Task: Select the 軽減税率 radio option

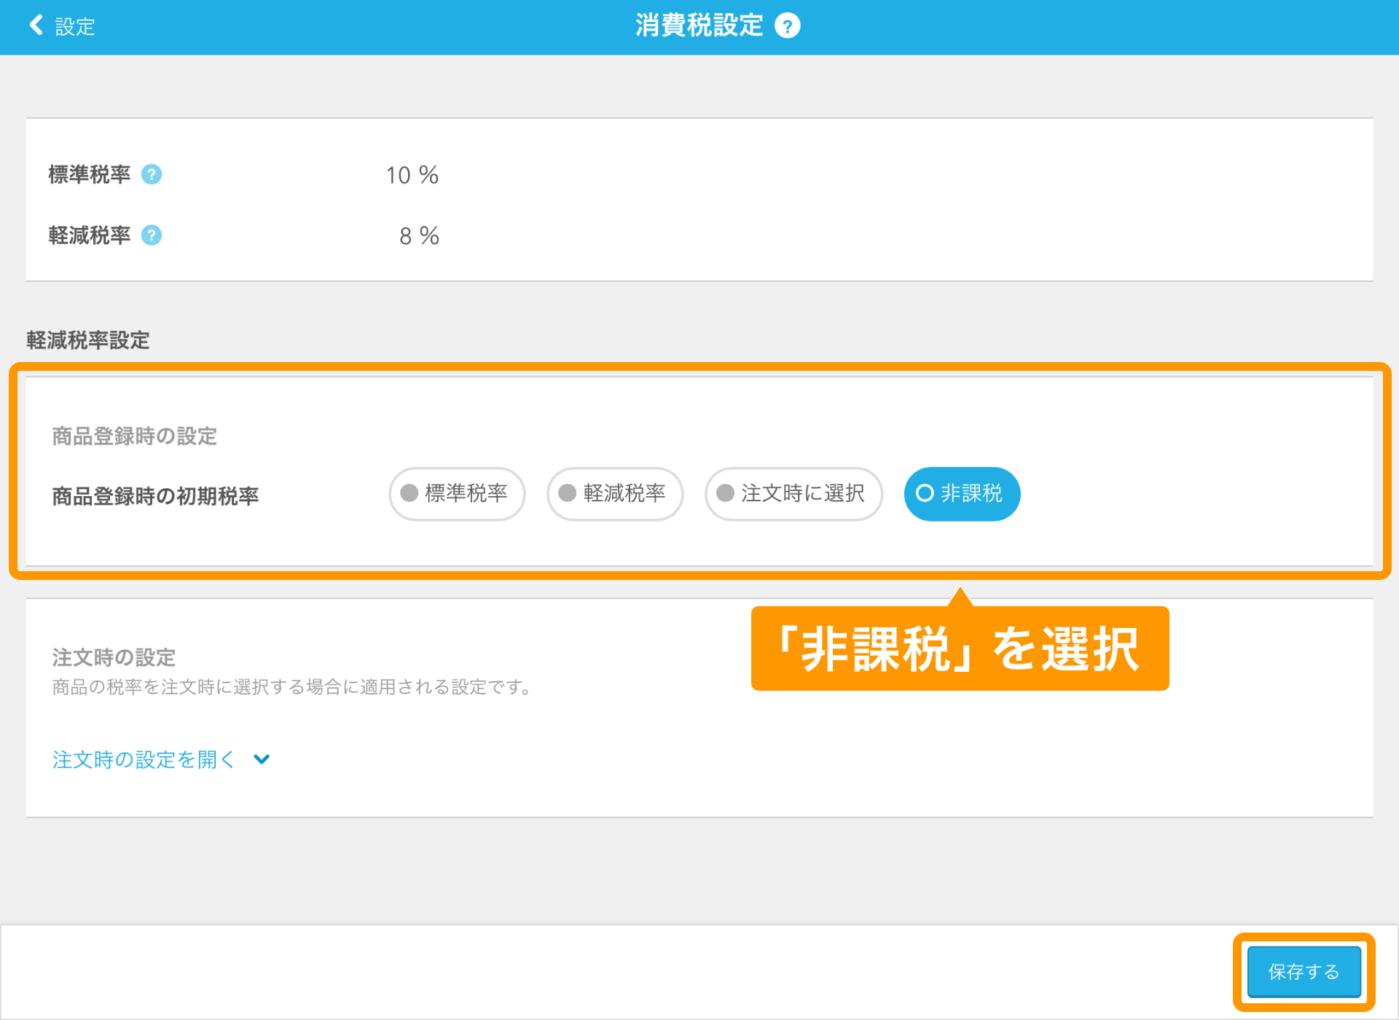Action: [x=615, y=494]
